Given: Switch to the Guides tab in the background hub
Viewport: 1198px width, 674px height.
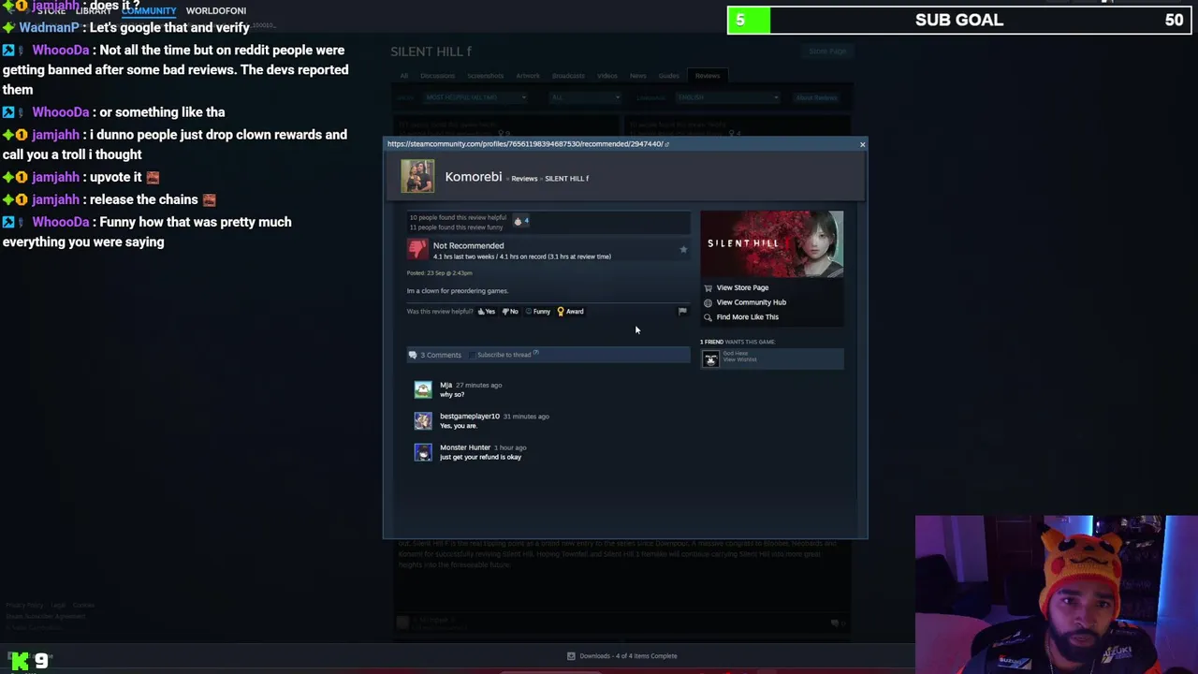Looking at the screenshot, I should tap(669, 76).
